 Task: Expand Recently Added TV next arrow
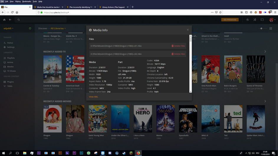click(x=265, y=52)
